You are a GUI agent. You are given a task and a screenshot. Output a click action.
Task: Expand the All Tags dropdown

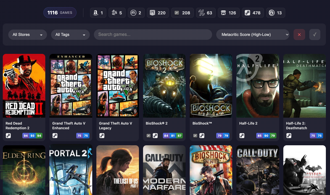pos(70,35)
